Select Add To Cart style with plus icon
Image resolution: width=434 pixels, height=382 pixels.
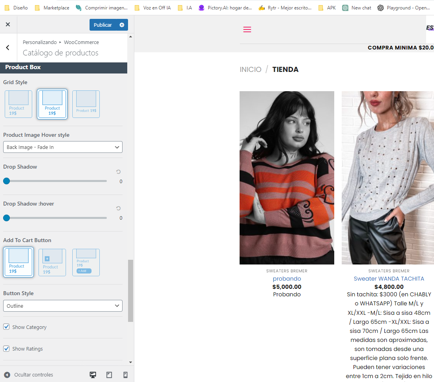point(52,263)
